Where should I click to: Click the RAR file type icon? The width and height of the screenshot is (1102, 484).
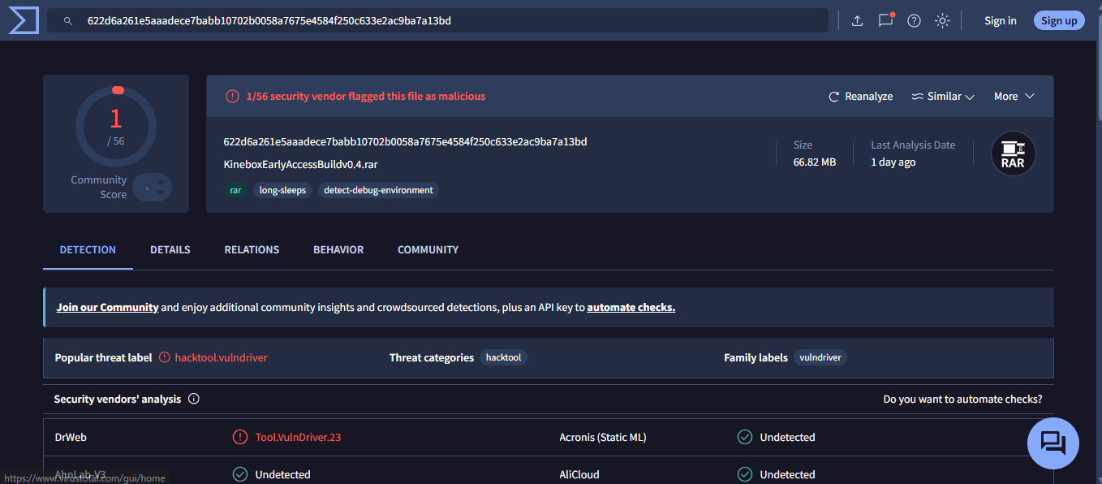1013,153
